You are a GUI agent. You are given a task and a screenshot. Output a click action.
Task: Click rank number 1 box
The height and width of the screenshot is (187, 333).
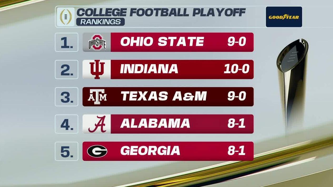67,42
